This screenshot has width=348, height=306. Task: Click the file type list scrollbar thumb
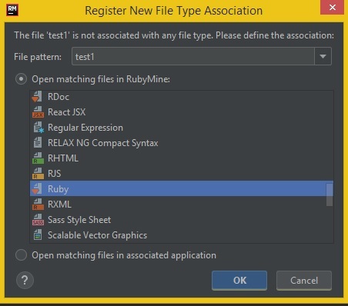[x=330, y=195]
